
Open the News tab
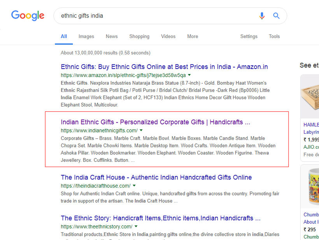tap(112, 36)
